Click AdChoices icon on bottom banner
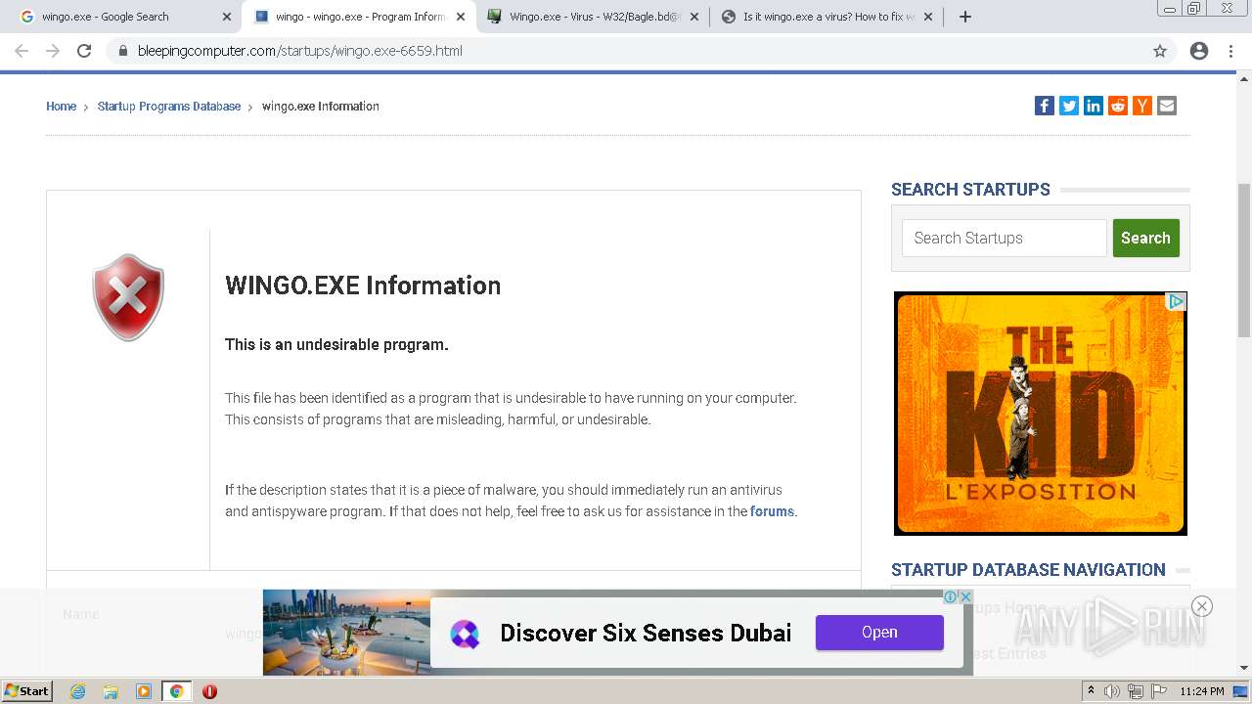1252x704 pixels. point(950,596)
